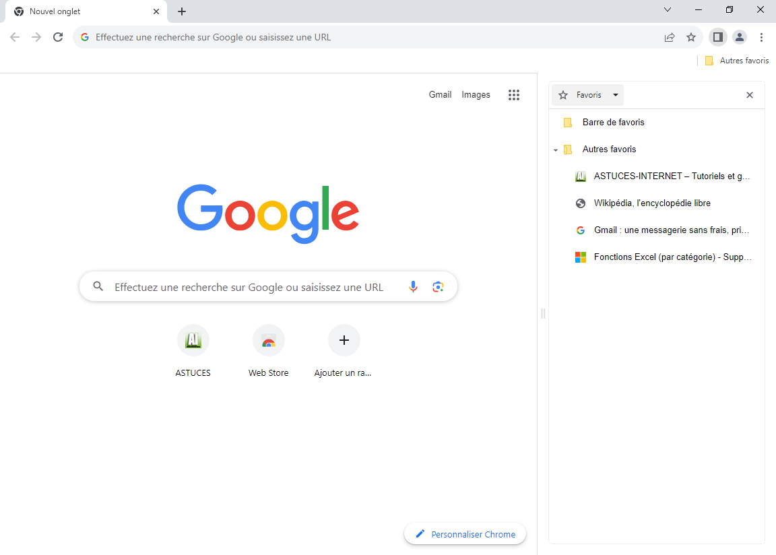Open the user profile icon
Image resolution: width=776 pixels, height=555 pixels.
pyautogui.click(x=740, y=37)
